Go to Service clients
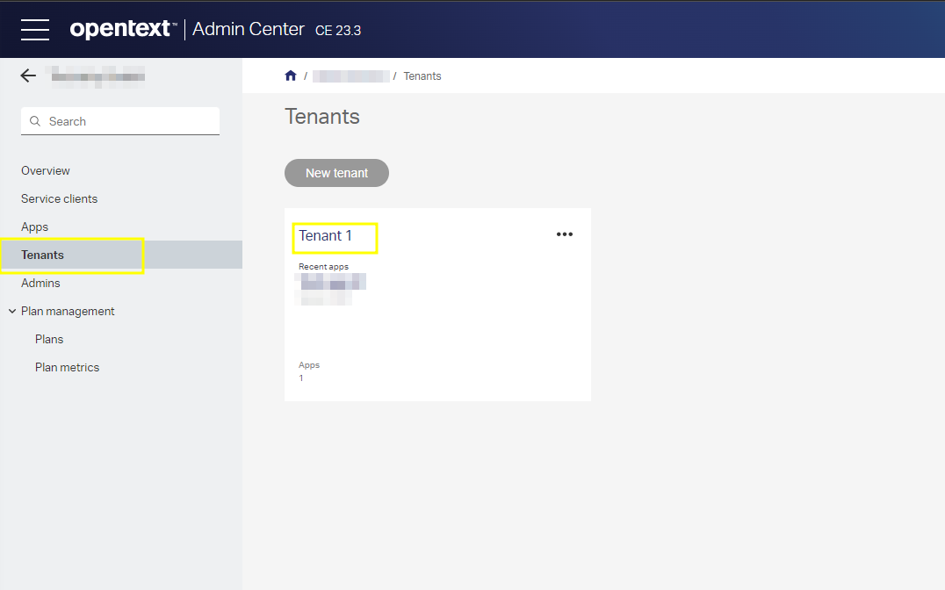The height and width of the screenshot is (590, 945). [60, 198]
